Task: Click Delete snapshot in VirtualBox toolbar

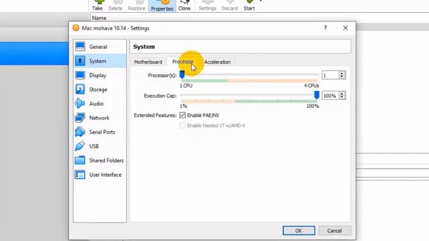Action: 115,5
